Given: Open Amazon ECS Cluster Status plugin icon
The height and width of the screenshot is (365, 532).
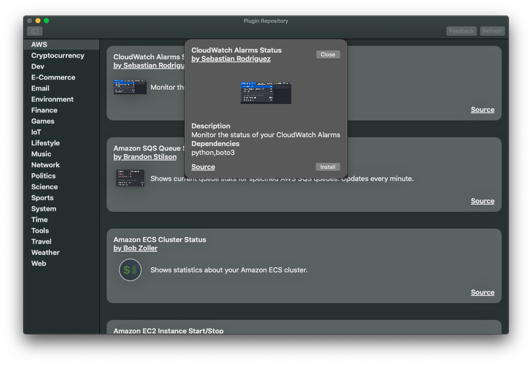Looking at the screenshot, I should coord(130,270).
